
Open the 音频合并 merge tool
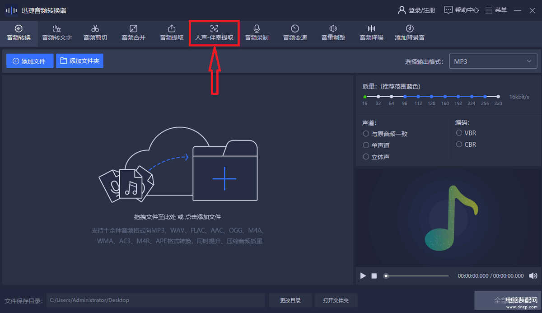pyautogui.click(x=133, y=33)
